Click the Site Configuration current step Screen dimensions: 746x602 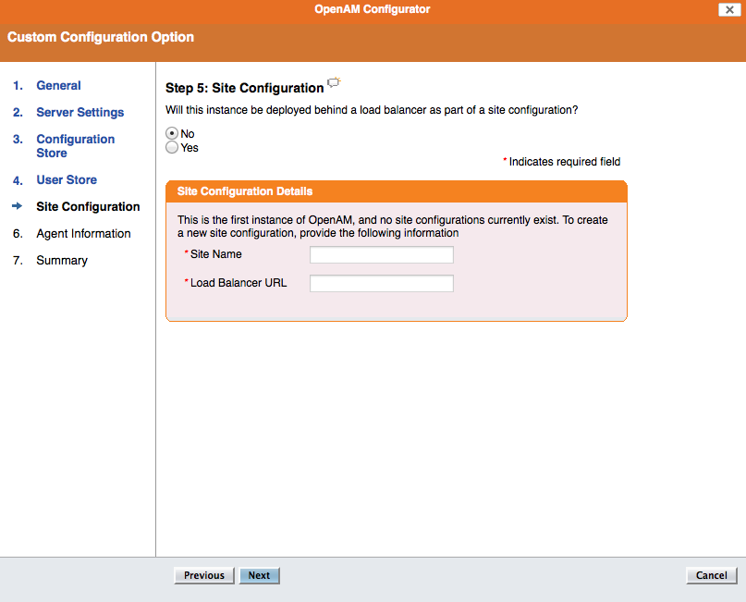coord(88,206)
